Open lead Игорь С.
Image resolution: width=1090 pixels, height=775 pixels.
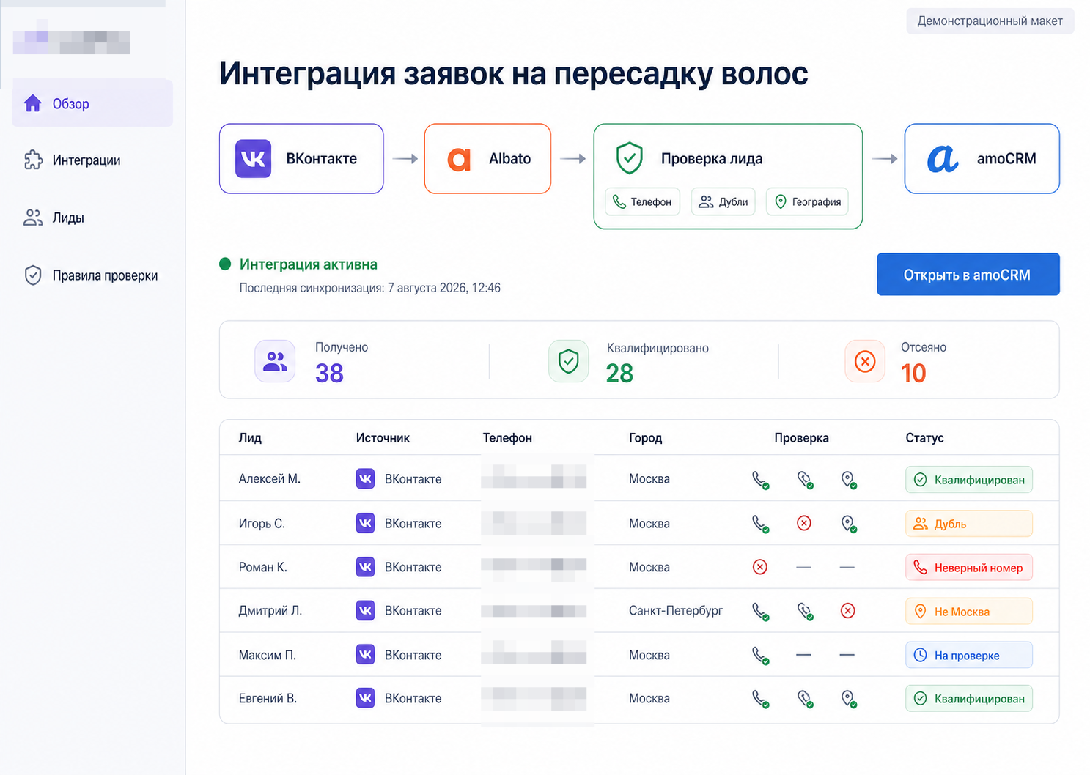pyautogui.click(x=262, y=524)
